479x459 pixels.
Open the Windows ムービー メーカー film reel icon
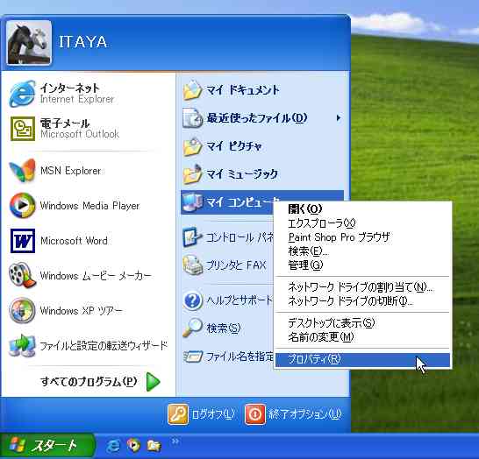pyautogui.click(x=22, y=275)
